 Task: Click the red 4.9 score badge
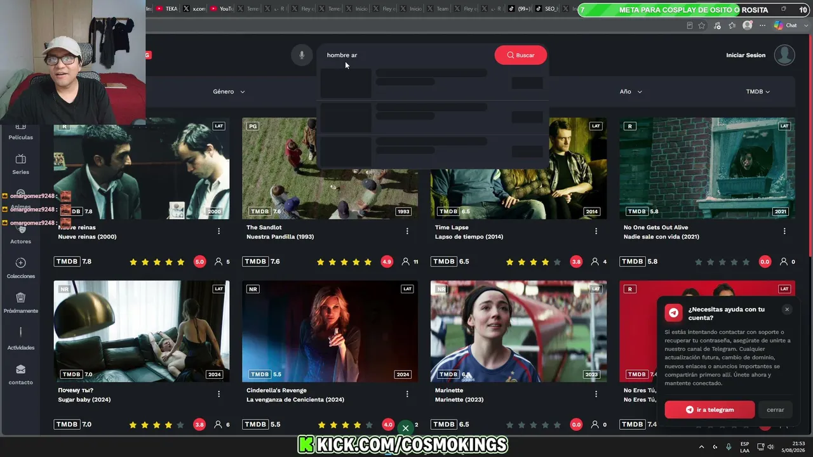pos(387,262)
